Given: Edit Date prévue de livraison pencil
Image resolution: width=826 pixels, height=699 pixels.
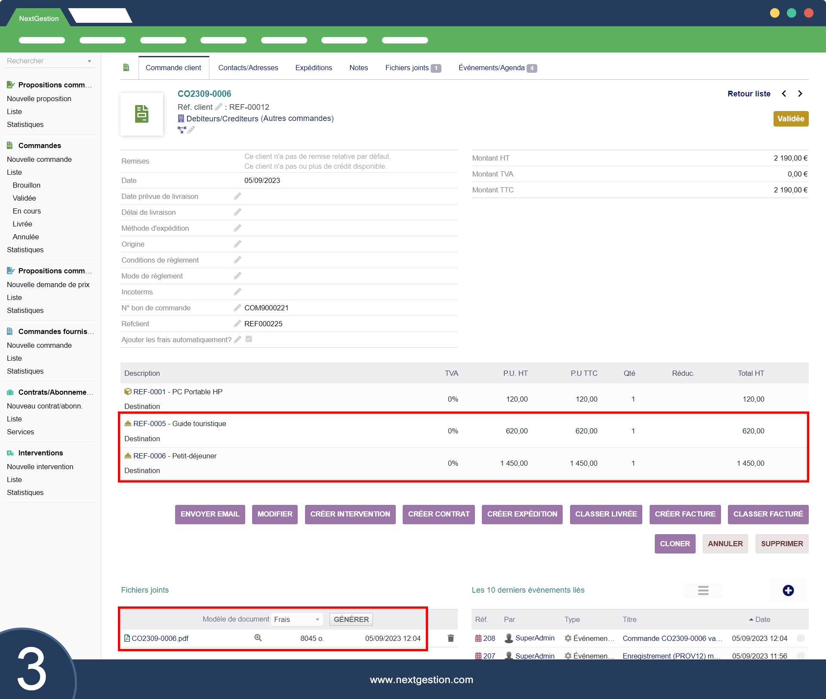Looking at the screenshot, I should click(x=237, y=196).
